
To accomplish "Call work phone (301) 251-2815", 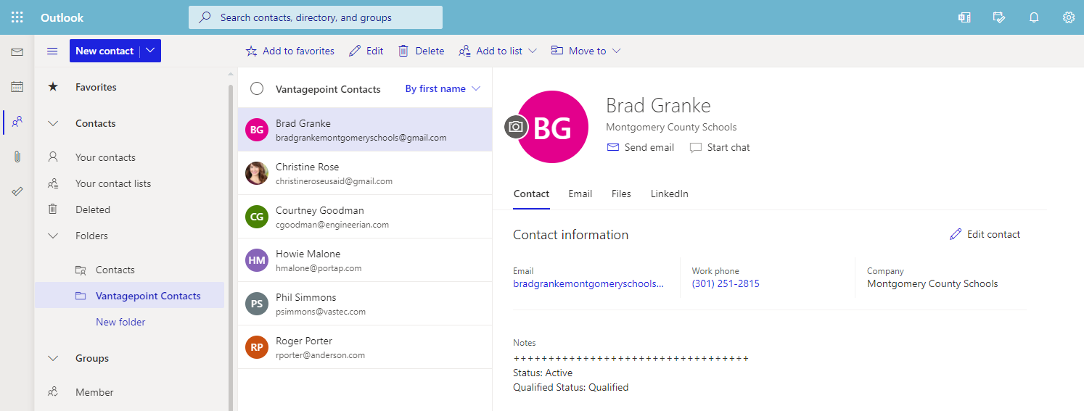I will pos(726,283).
